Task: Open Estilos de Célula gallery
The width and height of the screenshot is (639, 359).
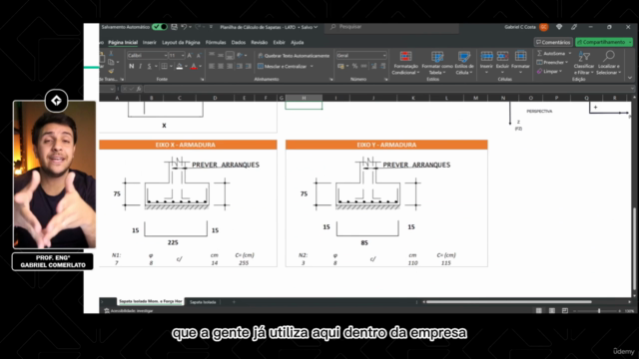Action: pyautogui.click(x=463, y=63)
